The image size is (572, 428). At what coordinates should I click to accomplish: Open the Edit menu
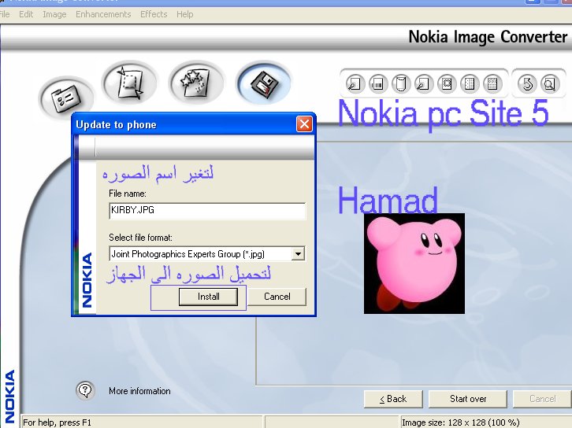tap(26, 14)
